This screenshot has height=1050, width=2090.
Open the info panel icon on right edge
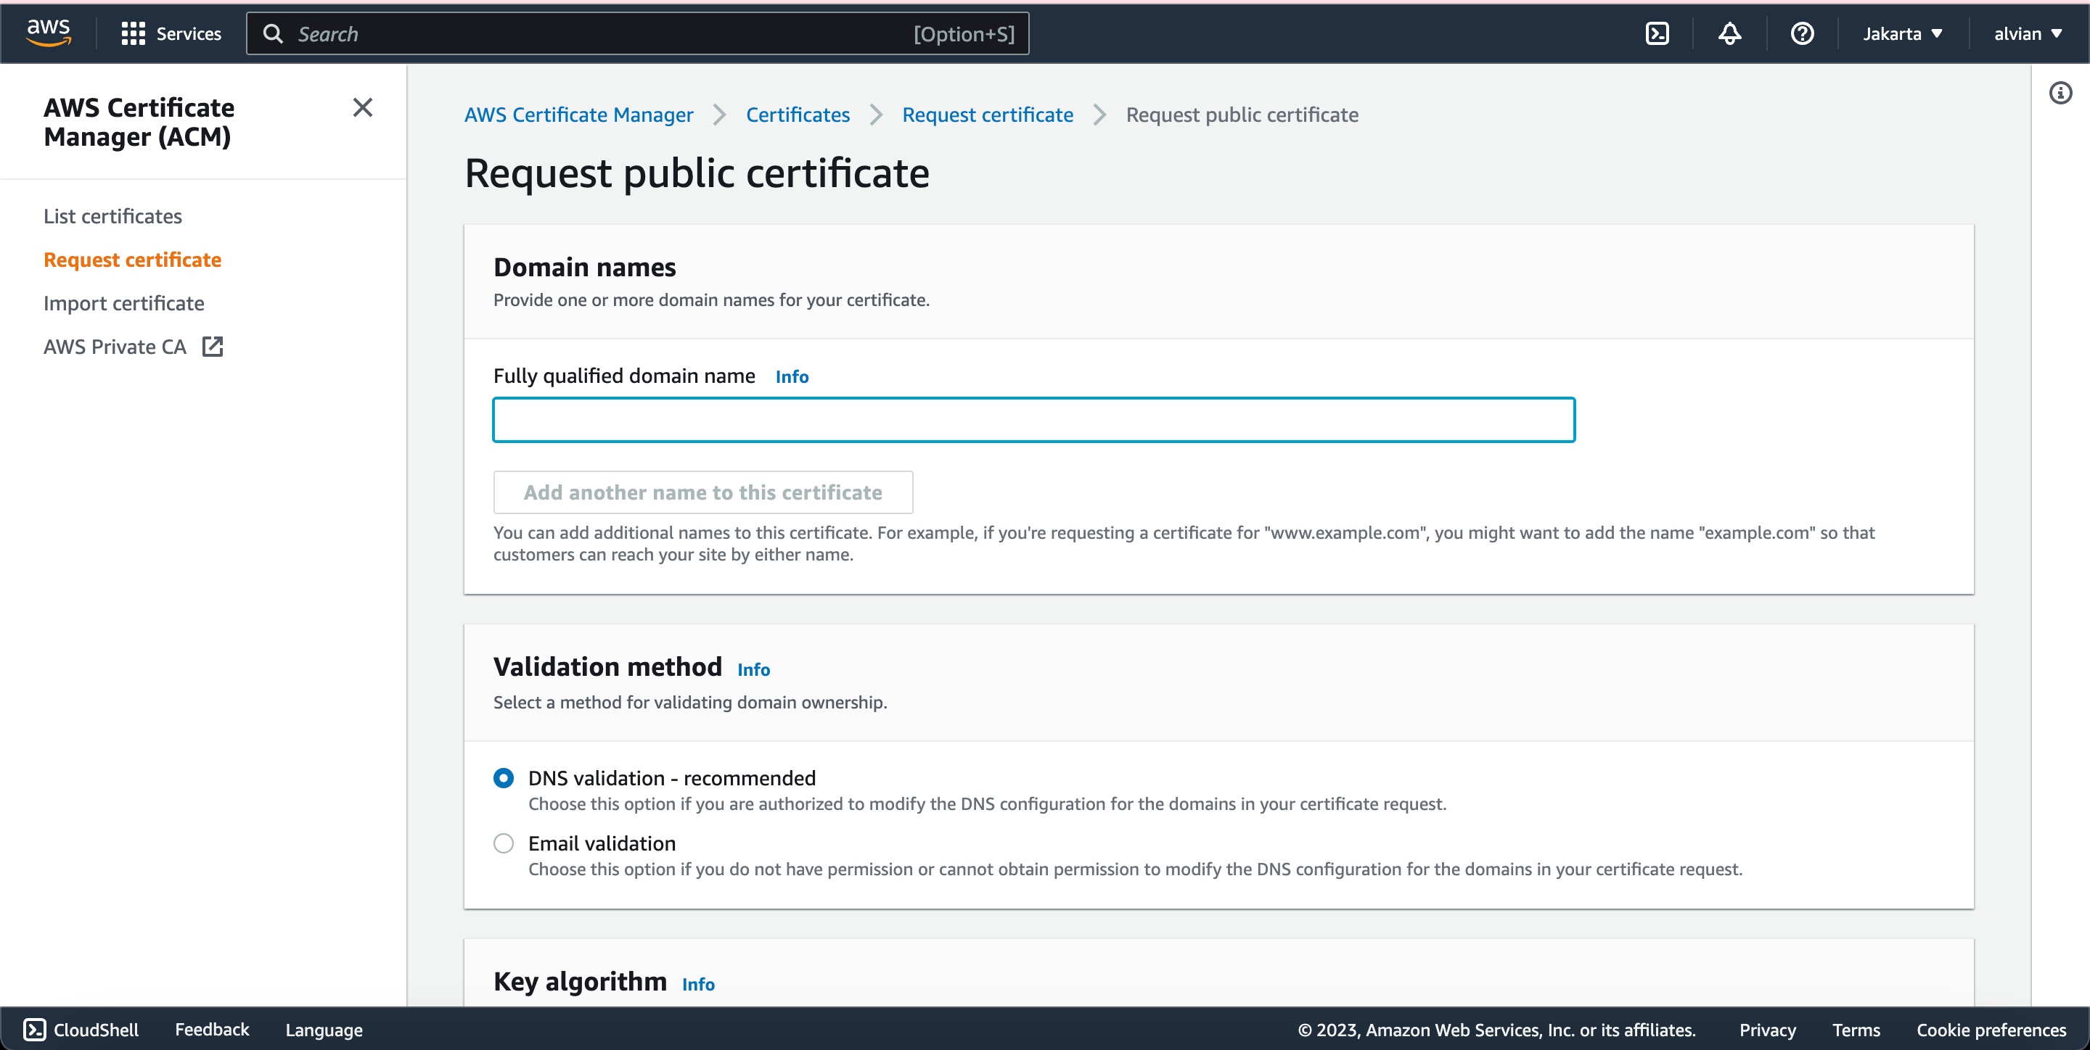pos(2060,92)
